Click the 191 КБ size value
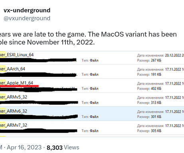The image size is (184, 153). pos(156,74)
